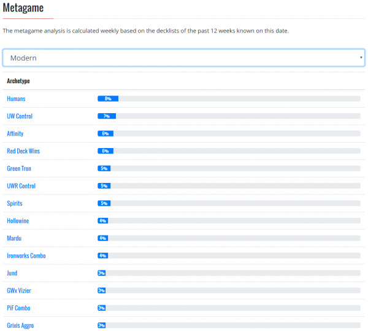368x331 pixels.
Task: Open the Modern format dropdown
Action: click(x=184, y=58)
